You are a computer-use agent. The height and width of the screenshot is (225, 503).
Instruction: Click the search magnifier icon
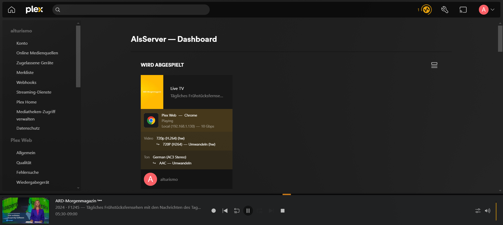tap(58, 10)
